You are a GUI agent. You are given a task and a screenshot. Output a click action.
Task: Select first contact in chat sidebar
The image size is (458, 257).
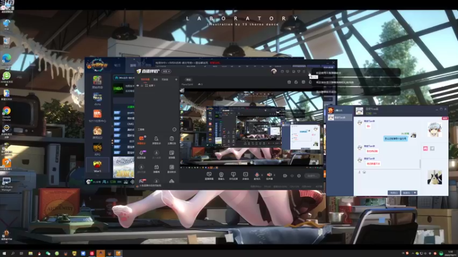[x=339, y=110]
